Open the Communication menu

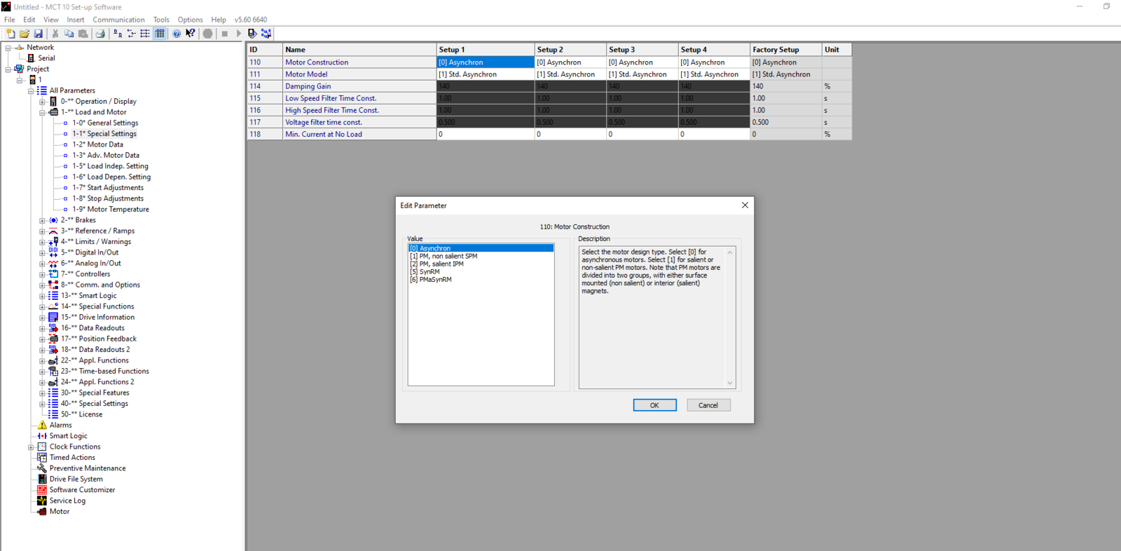click(118, 20)
